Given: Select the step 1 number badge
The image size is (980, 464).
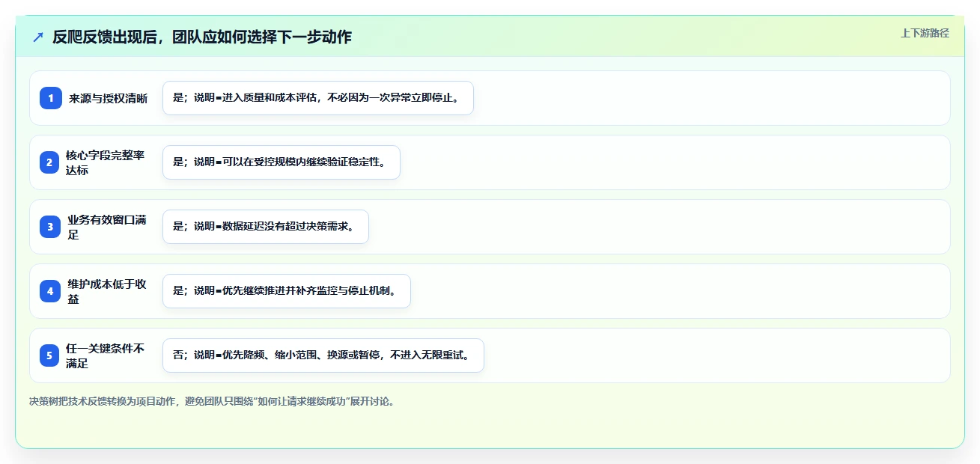Looking at the screenshot, I should click(x=51, y=98).
